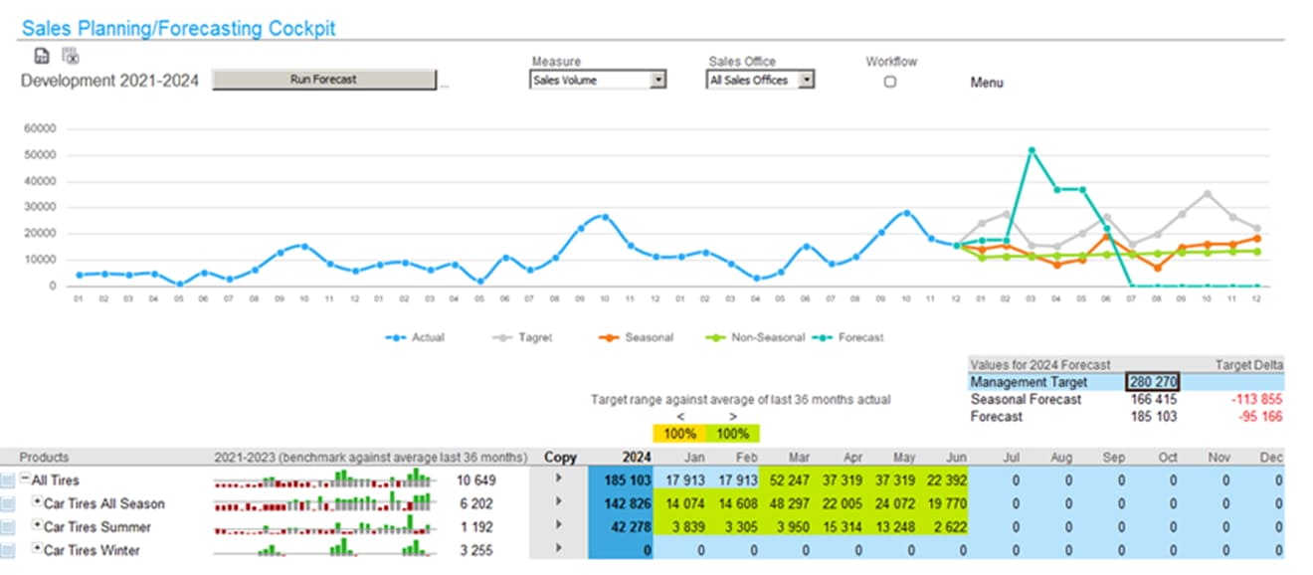Open the Menu item
Screen dimensions: 1313x575
click(986, 83)
